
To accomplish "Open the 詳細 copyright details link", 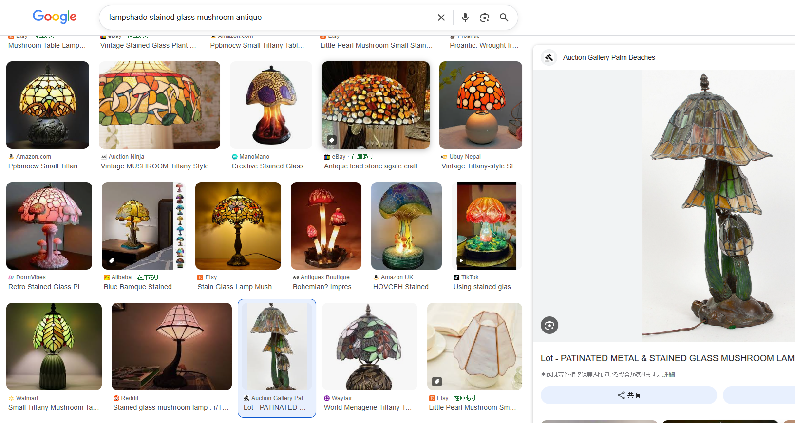I will click(668, 375).
